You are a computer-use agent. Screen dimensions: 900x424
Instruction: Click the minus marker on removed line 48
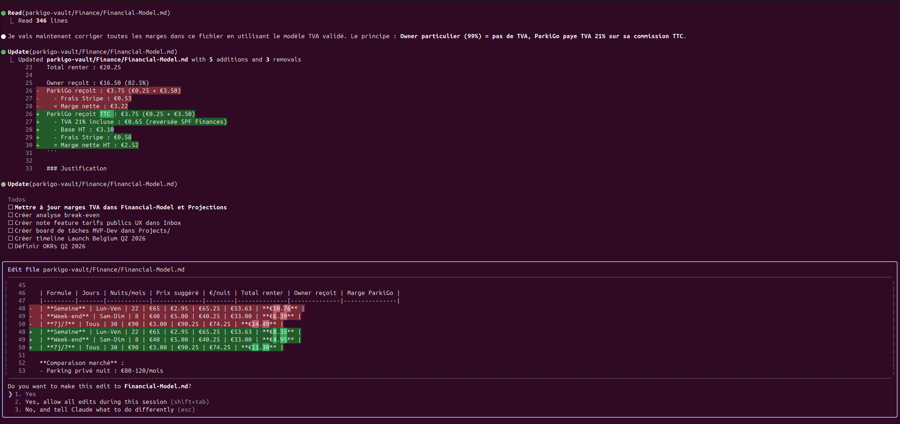(31, 309)
